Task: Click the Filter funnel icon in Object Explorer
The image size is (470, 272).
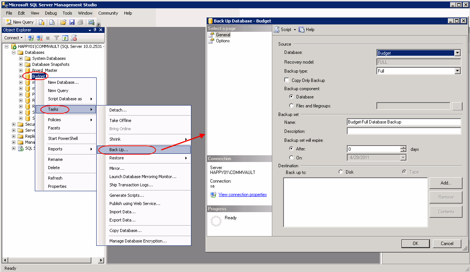Action: pyautogui.click(x=57, y=38)
